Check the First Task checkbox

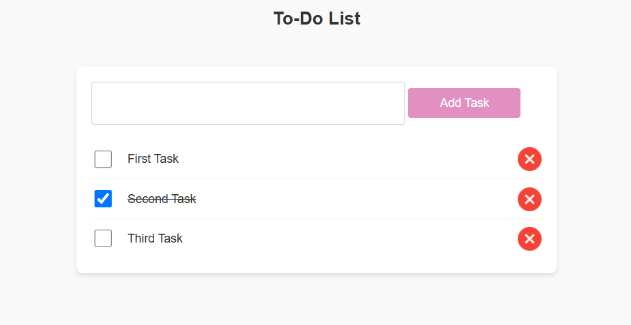pyautogui.click(x=103, y=159)
